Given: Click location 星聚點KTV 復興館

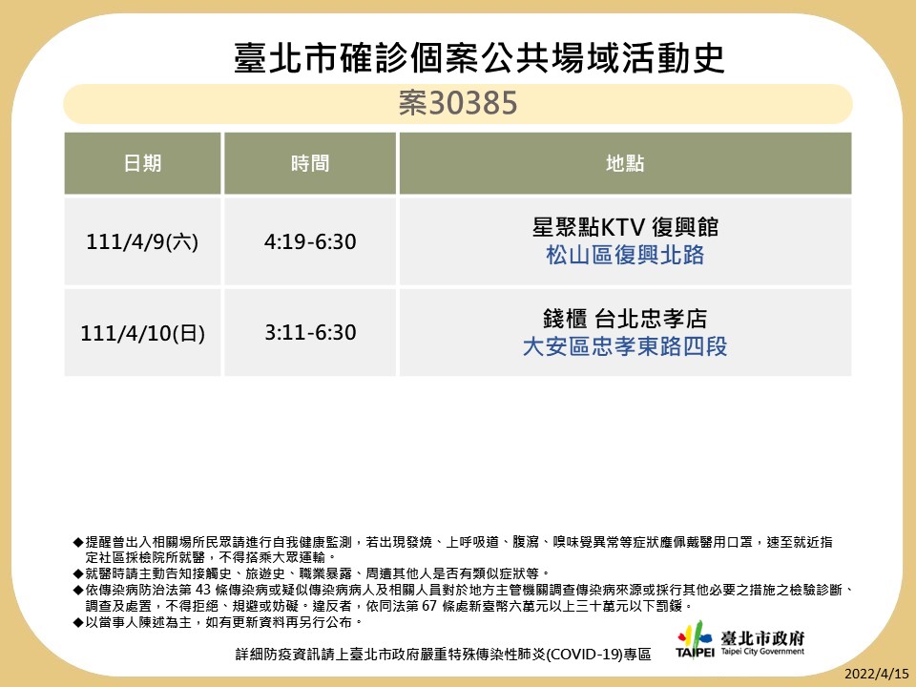Looking at the screenshot, I should pyautogui.click(x=625, y=227).
